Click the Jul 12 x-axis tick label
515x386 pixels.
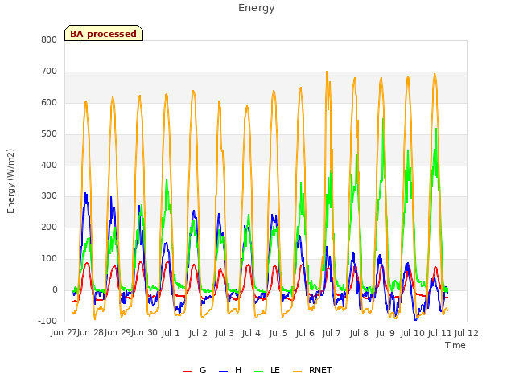coord(467,333)
